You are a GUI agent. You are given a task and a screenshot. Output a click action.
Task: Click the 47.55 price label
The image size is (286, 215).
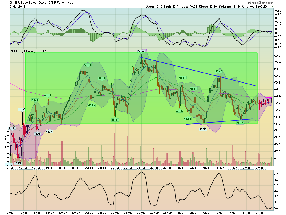[x=18, y=163]
